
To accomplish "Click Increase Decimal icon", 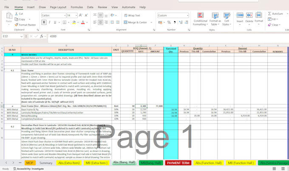I will point(181,22).
